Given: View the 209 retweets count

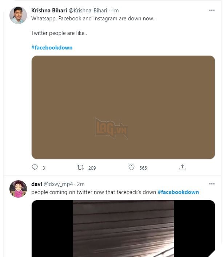Looking at the screenshot, I should pos(92,168).
